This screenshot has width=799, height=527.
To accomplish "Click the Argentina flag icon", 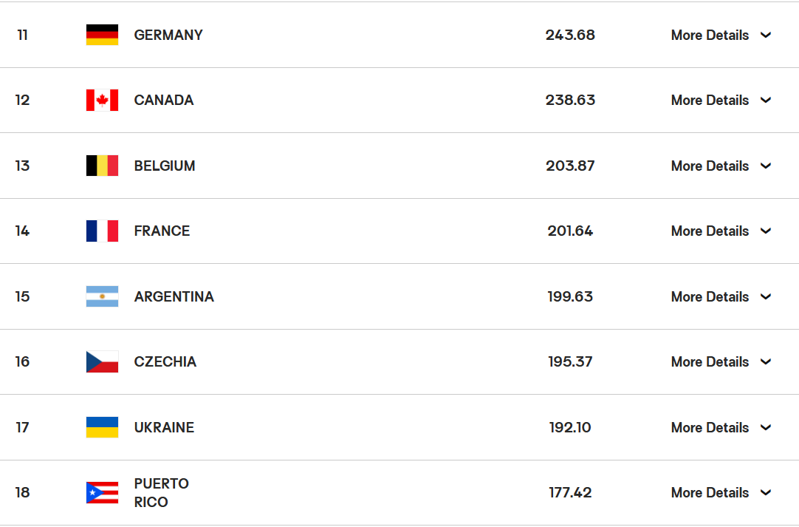I will [x=102, y=296].
